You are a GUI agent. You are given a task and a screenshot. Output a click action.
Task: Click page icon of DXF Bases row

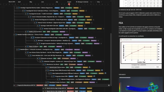(36, 41)
